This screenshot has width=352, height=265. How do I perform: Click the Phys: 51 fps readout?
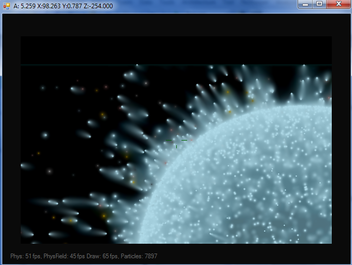(x=26, y=256)
